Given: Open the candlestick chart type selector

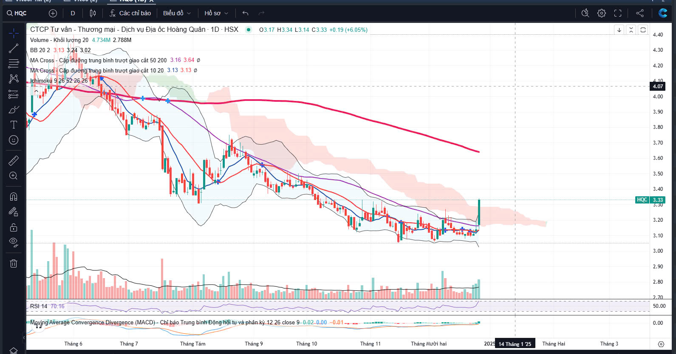Looking at the screenshot, I should 93,13.
